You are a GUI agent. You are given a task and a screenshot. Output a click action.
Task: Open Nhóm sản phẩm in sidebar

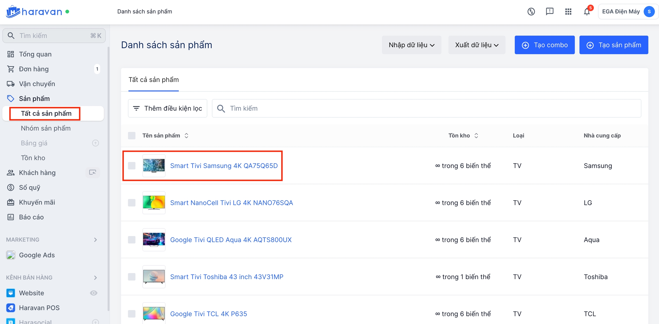[46, 128]
